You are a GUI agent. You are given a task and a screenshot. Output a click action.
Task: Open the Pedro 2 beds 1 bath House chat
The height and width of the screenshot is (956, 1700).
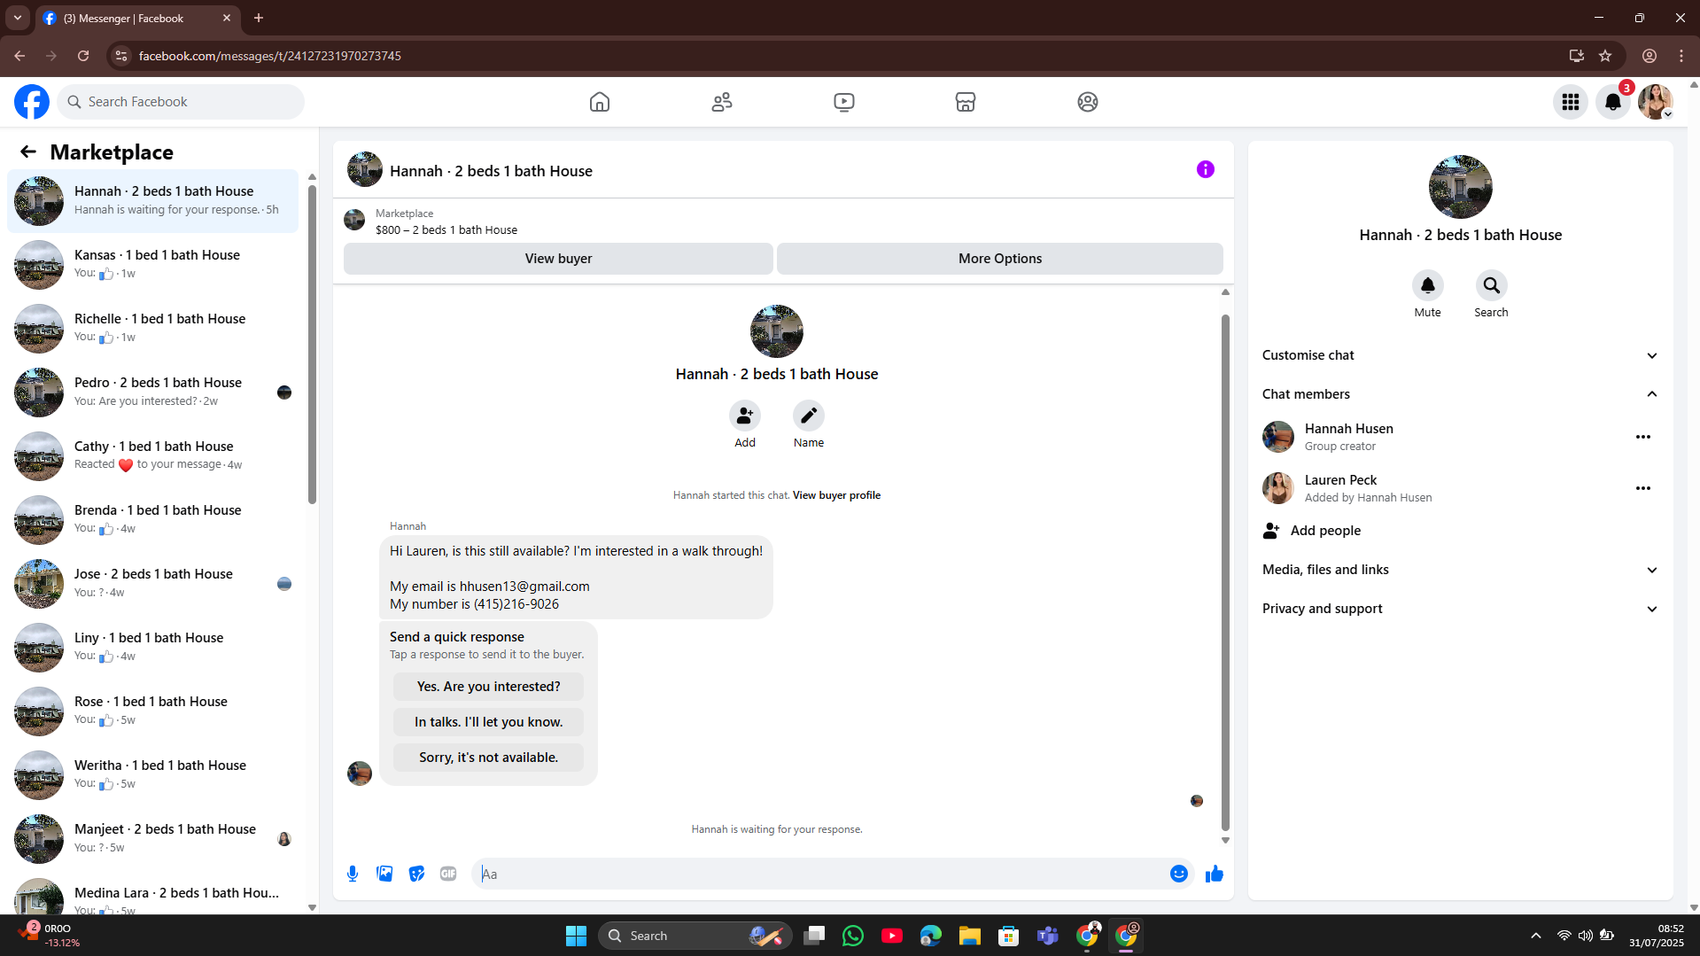[152, 393]
